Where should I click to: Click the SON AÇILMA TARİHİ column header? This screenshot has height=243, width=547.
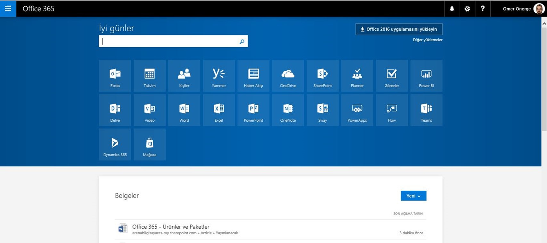pyautogui.click(x=408, y=214)
